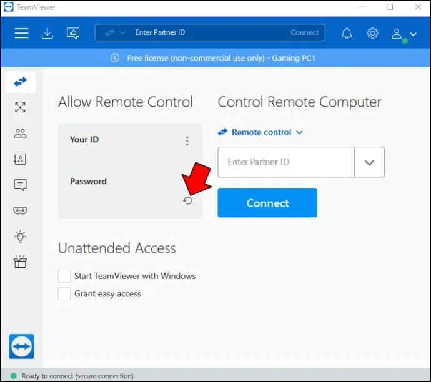Viewport: 431px width, 382px height.
Task: Click the user profile icon
Action: pyautogui.click(x=397, y=34)
